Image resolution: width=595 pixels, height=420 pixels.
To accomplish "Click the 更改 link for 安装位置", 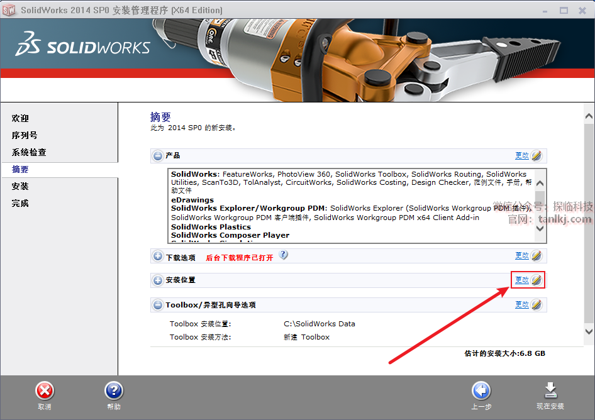I will click(522, 280).
